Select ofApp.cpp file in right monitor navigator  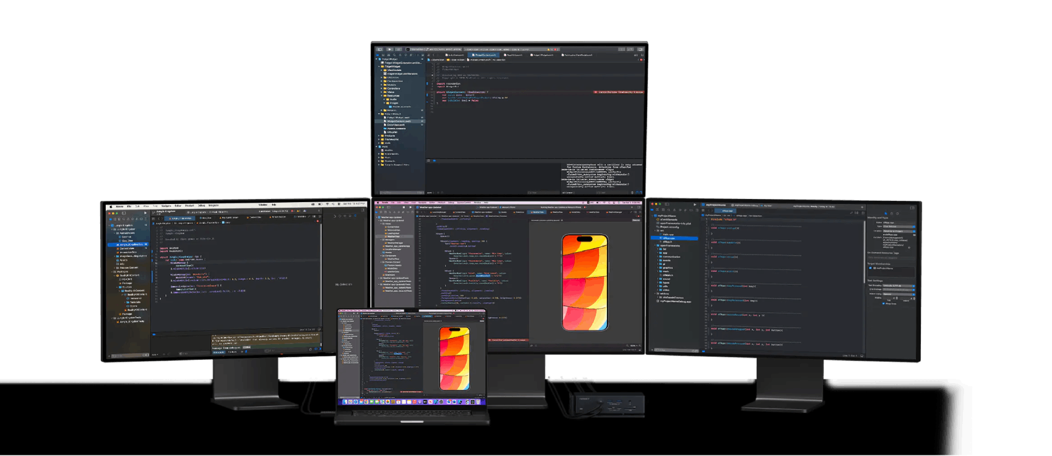point(674,238)
